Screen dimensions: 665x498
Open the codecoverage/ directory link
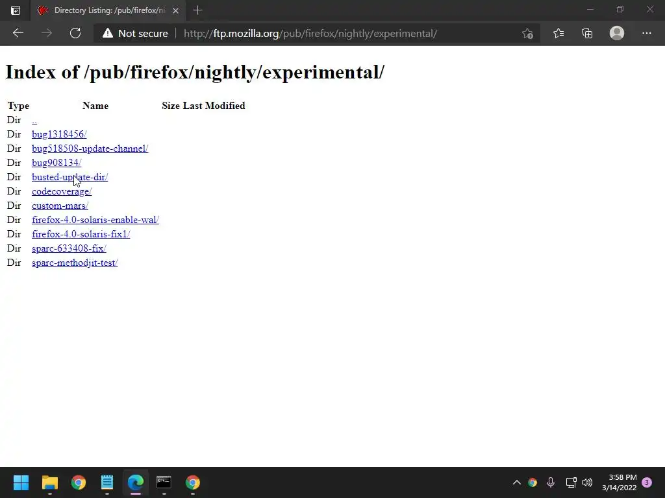pyautogui.click(x=62, y=191)
